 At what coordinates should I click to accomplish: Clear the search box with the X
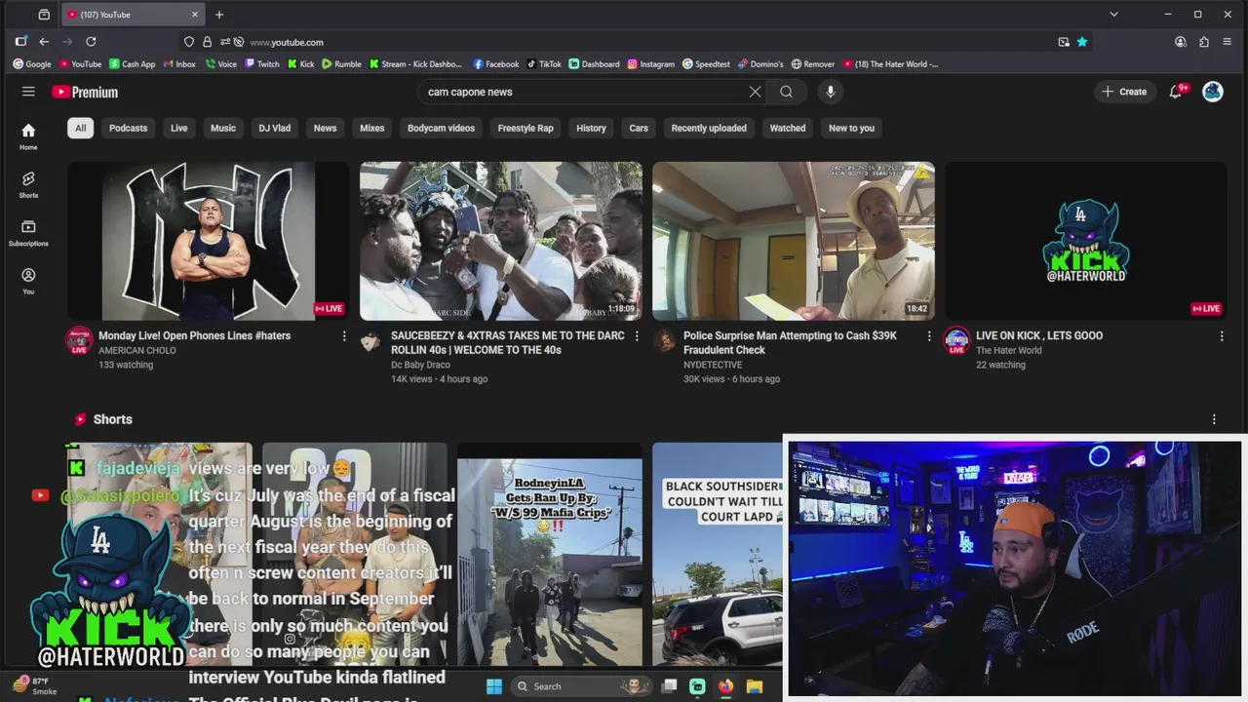tap(755, 92)
